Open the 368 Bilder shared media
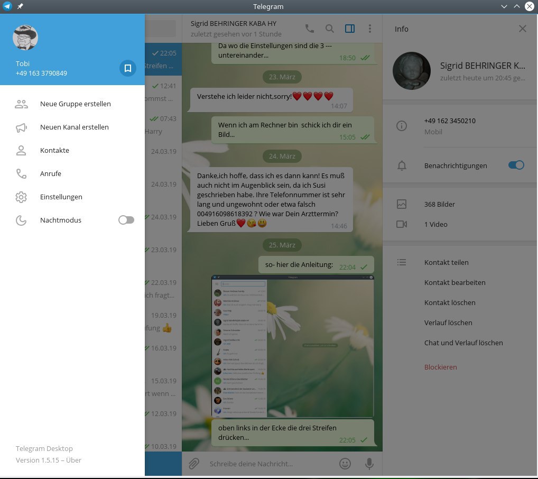The image size is (538, 479). [439, 204]
